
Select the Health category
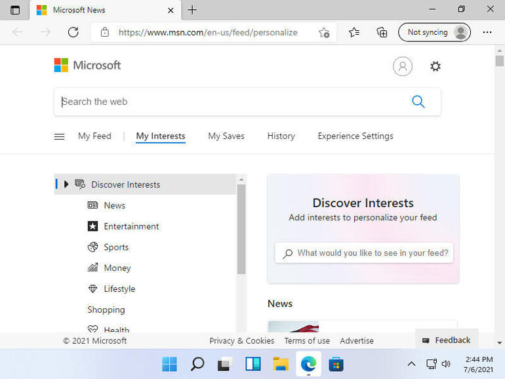click(x=116, y=329)
